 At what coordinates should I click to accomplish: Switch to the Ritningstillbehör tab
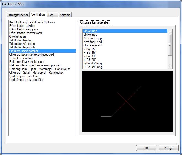(18, 15)
